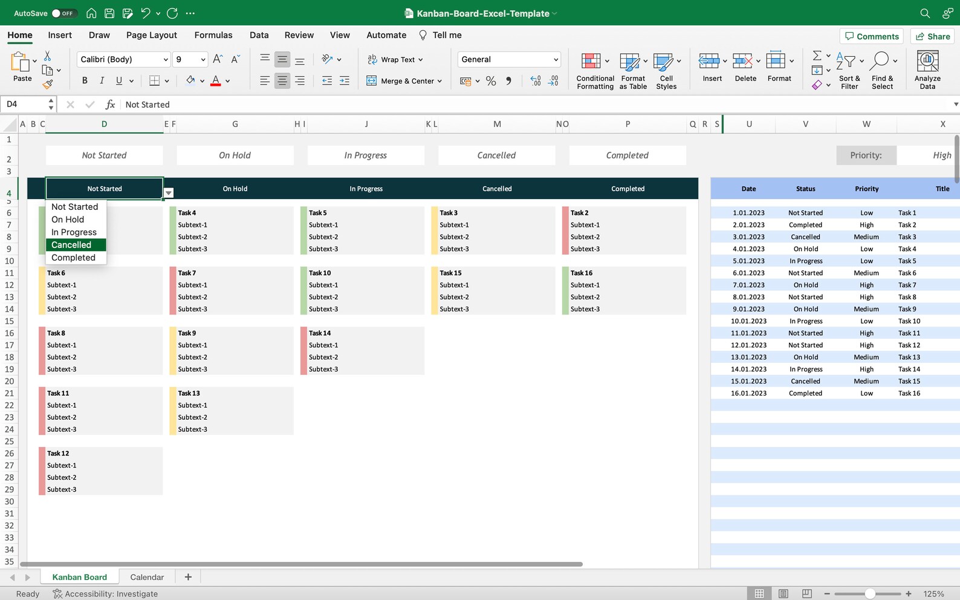Click the Undo arrow icon

[145, 13]
